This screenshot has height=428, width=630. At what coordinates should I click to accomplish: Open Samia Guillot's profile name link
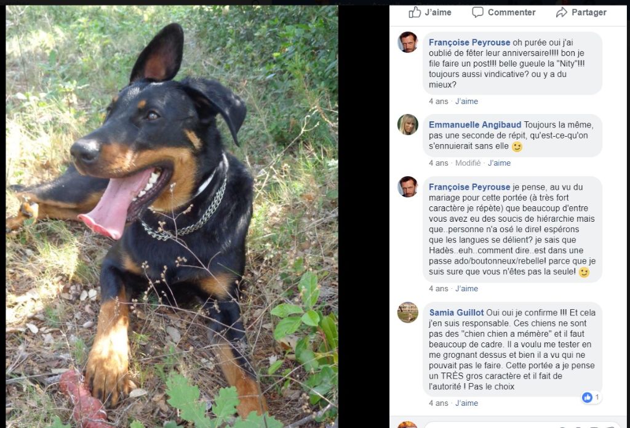pyautogui.click(x=457, y=313)
